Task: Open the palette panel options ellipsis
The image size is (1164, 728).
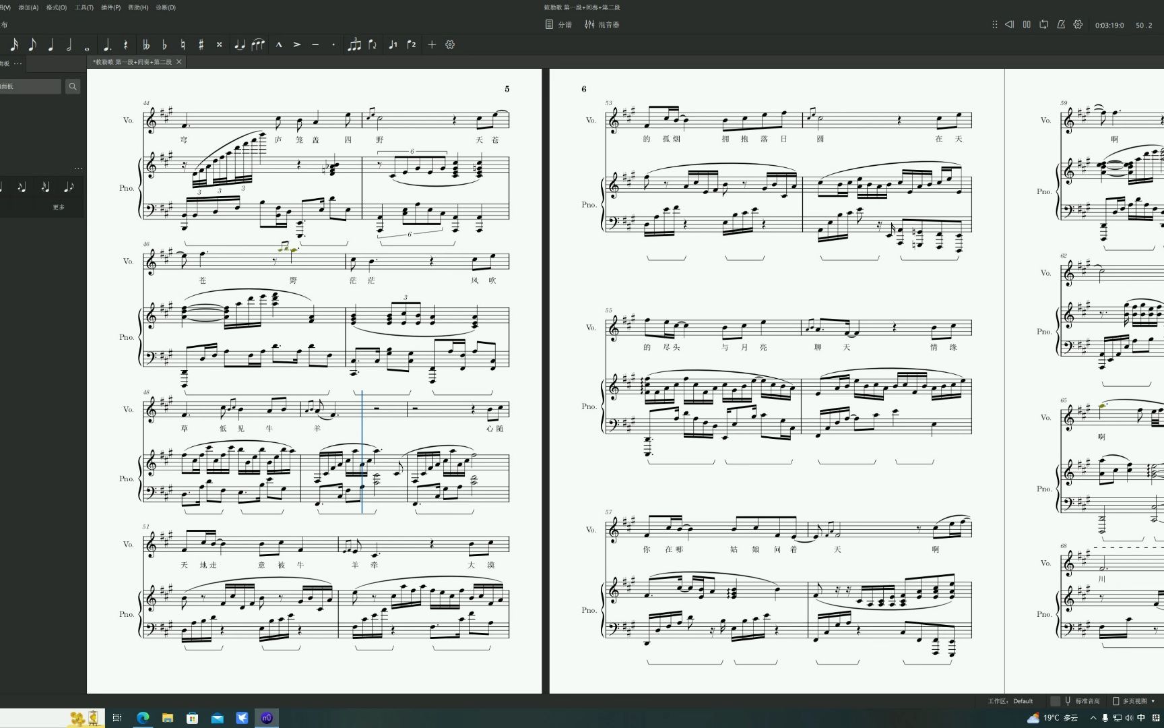Action: (x=18, y=63)
